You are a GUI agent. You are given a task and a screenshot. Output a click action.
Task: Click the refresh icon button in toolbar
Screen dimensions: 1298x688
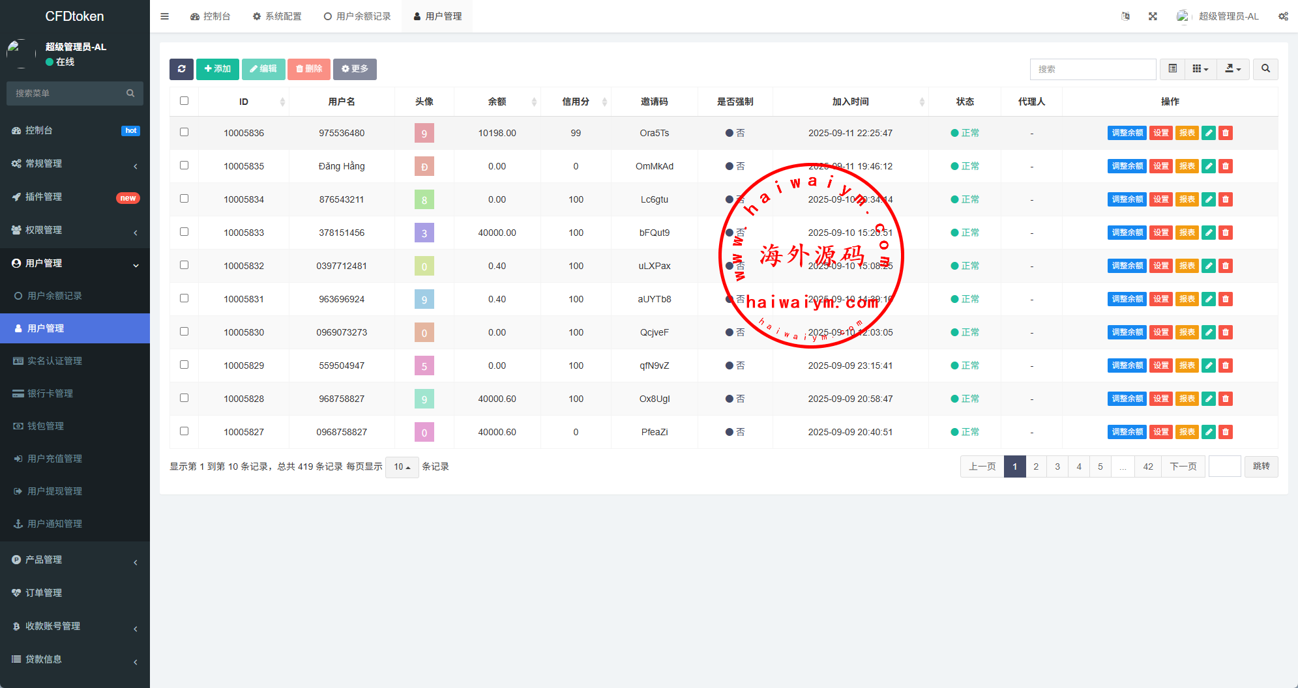[x=181, y=69]
